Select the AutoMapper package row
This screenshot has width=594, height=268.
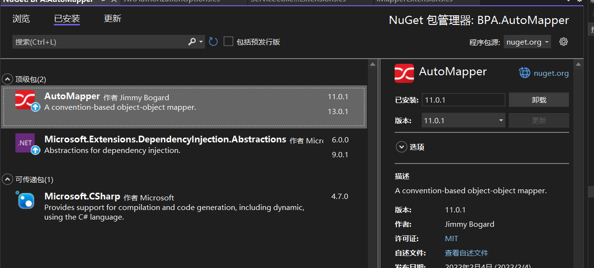click(x=184, y=107)
